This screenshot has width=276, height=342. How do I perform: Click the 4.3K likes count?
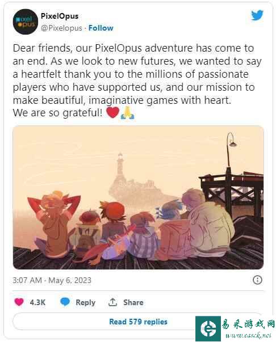(37, 302)
